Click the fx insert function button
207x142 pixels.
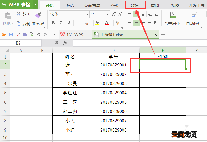point(65,43)
